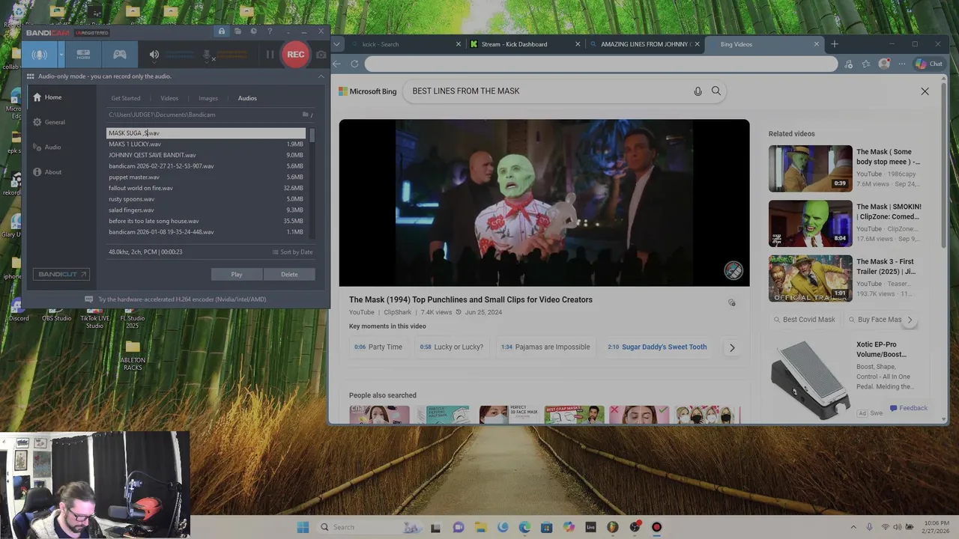959x539 pixels.
Task: Open The Mask SMOKIN related video thumbnail
Action: (810, 223)
